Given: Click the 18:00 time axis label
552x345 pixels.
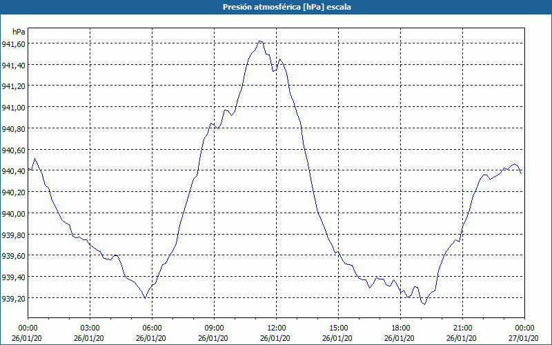Looking at the screenshot, I should pyautogui.click(x=400, y=328).
